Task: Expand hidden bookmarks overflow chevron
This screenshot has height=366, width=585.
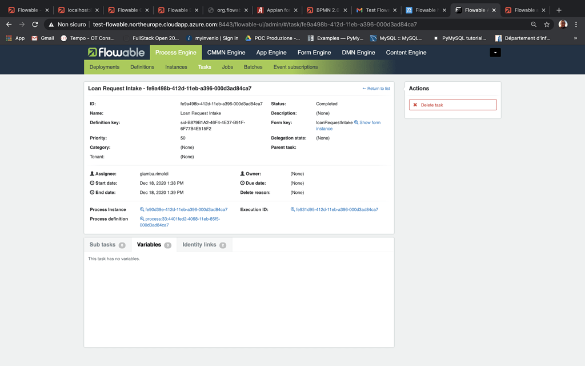Action: click(x=575, y=38)
